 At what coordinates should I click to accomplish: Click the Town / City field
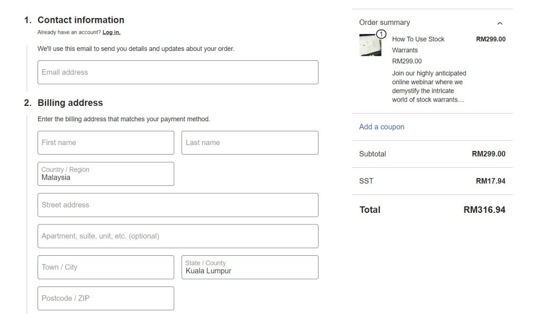point(105,267)
